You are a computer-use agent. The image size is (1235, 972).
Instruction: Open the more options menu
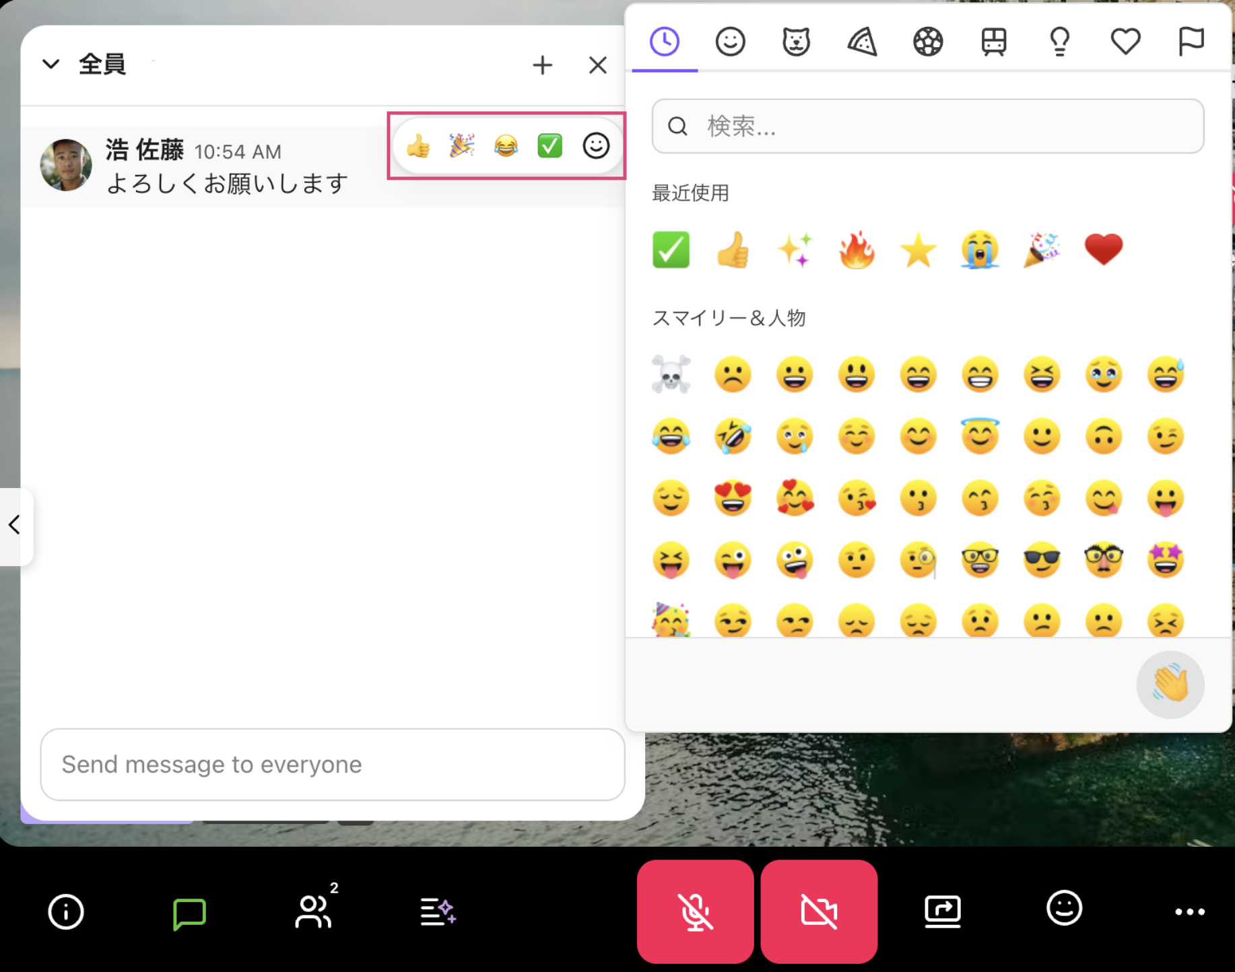click(x=1189, y=912)
